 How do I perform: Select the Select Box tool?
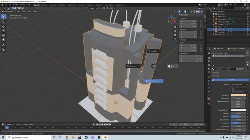click(4, 16)
